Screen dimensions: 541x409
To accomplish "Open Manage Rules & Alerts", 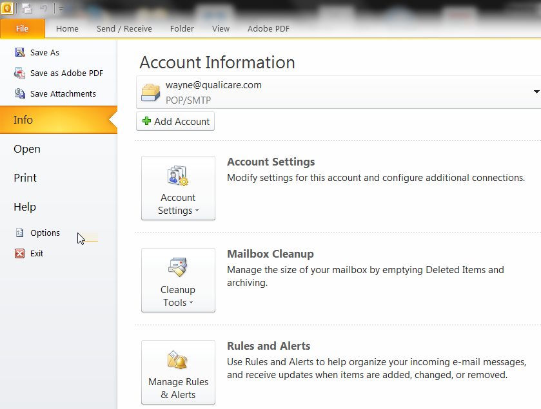I will tap(178, 372).
